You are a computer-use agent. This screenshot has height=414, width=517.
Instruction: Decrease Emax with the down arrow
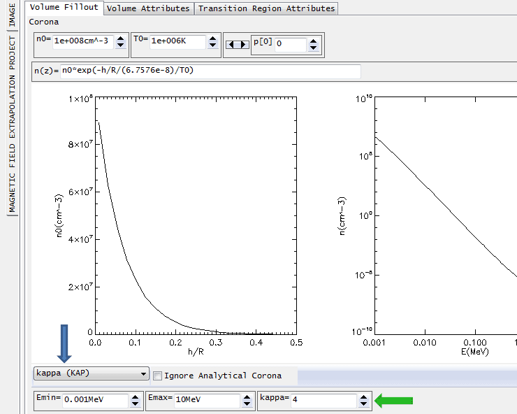point(247,404)
